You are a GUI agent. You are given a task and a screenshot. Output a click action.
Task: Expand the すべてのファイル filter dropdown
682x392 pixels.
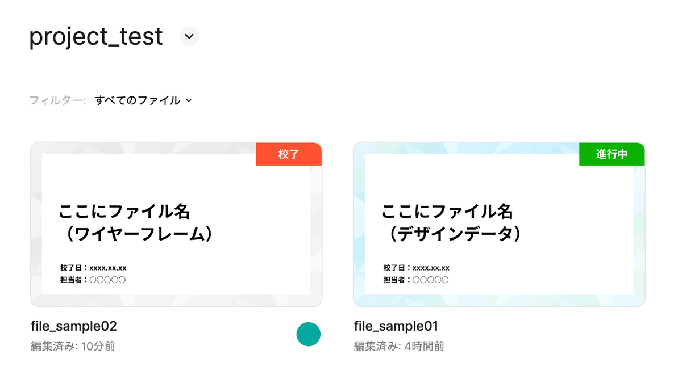point(143,100)
